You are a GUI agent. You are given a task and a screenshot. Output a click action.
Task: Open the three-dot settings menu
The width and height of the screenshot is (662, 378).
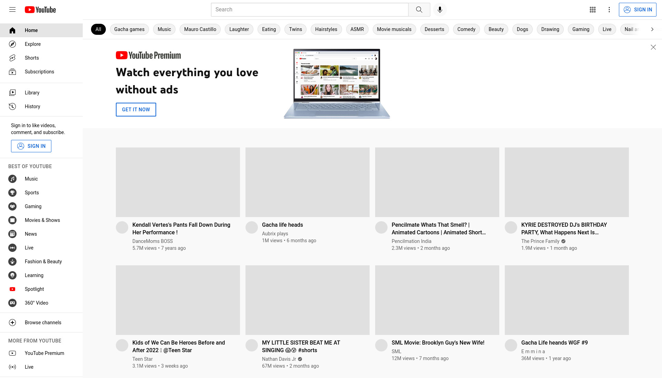609,10
